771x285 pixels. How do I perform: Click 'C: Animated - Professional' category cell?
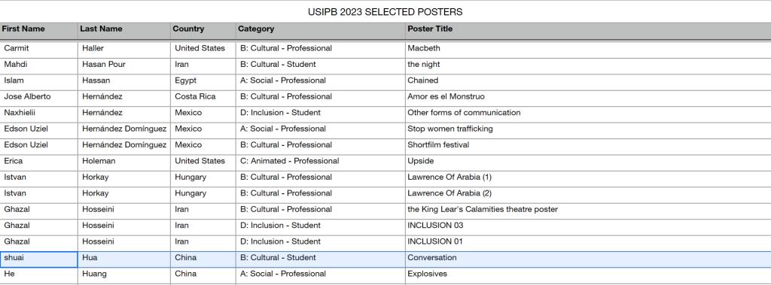click(321, 162)
